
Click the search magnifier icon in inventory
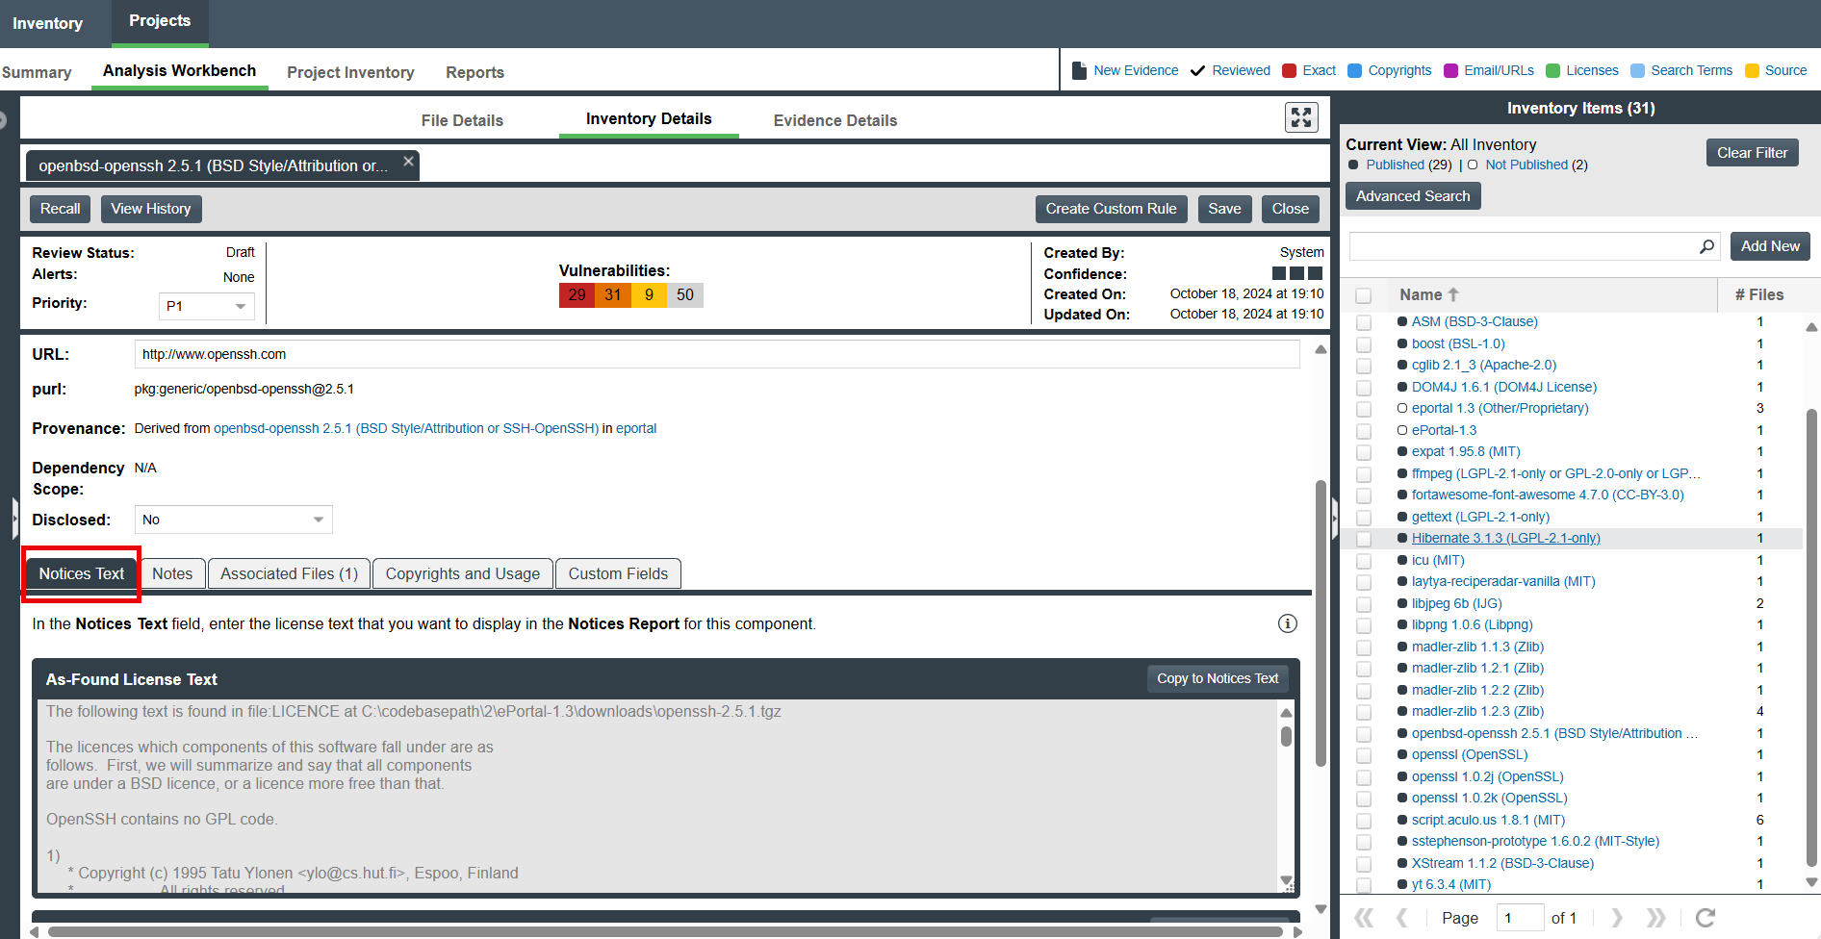pyautogui.click(x=1706, y=246)
